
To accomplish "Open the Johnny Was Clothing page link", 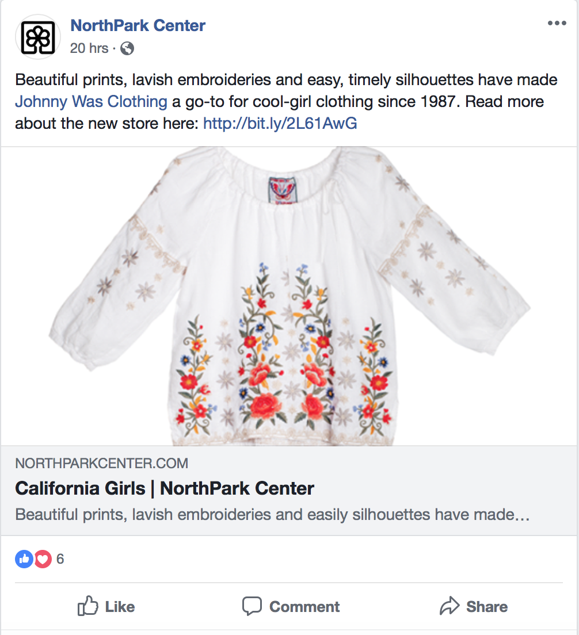I will (91, 102).
